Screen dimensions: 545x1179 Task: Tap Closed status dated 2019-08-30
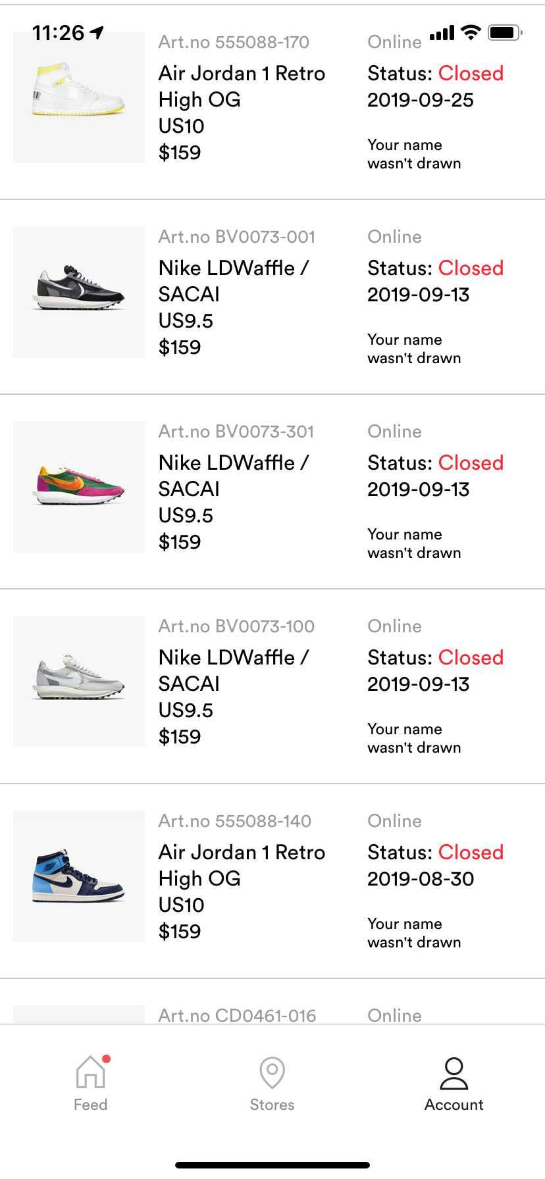(x=471, y=852)
